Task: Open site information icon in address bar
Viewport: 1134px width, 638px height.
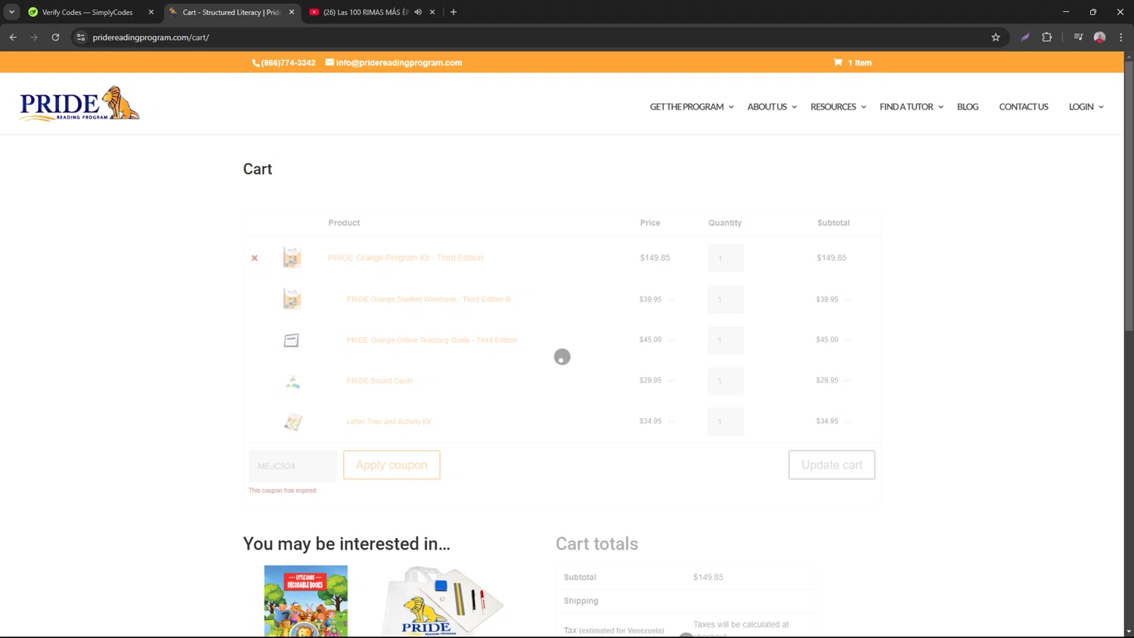Action: (81, 37)
